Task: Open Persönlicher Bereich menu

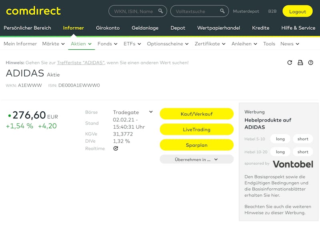Action: coord(27,28)
